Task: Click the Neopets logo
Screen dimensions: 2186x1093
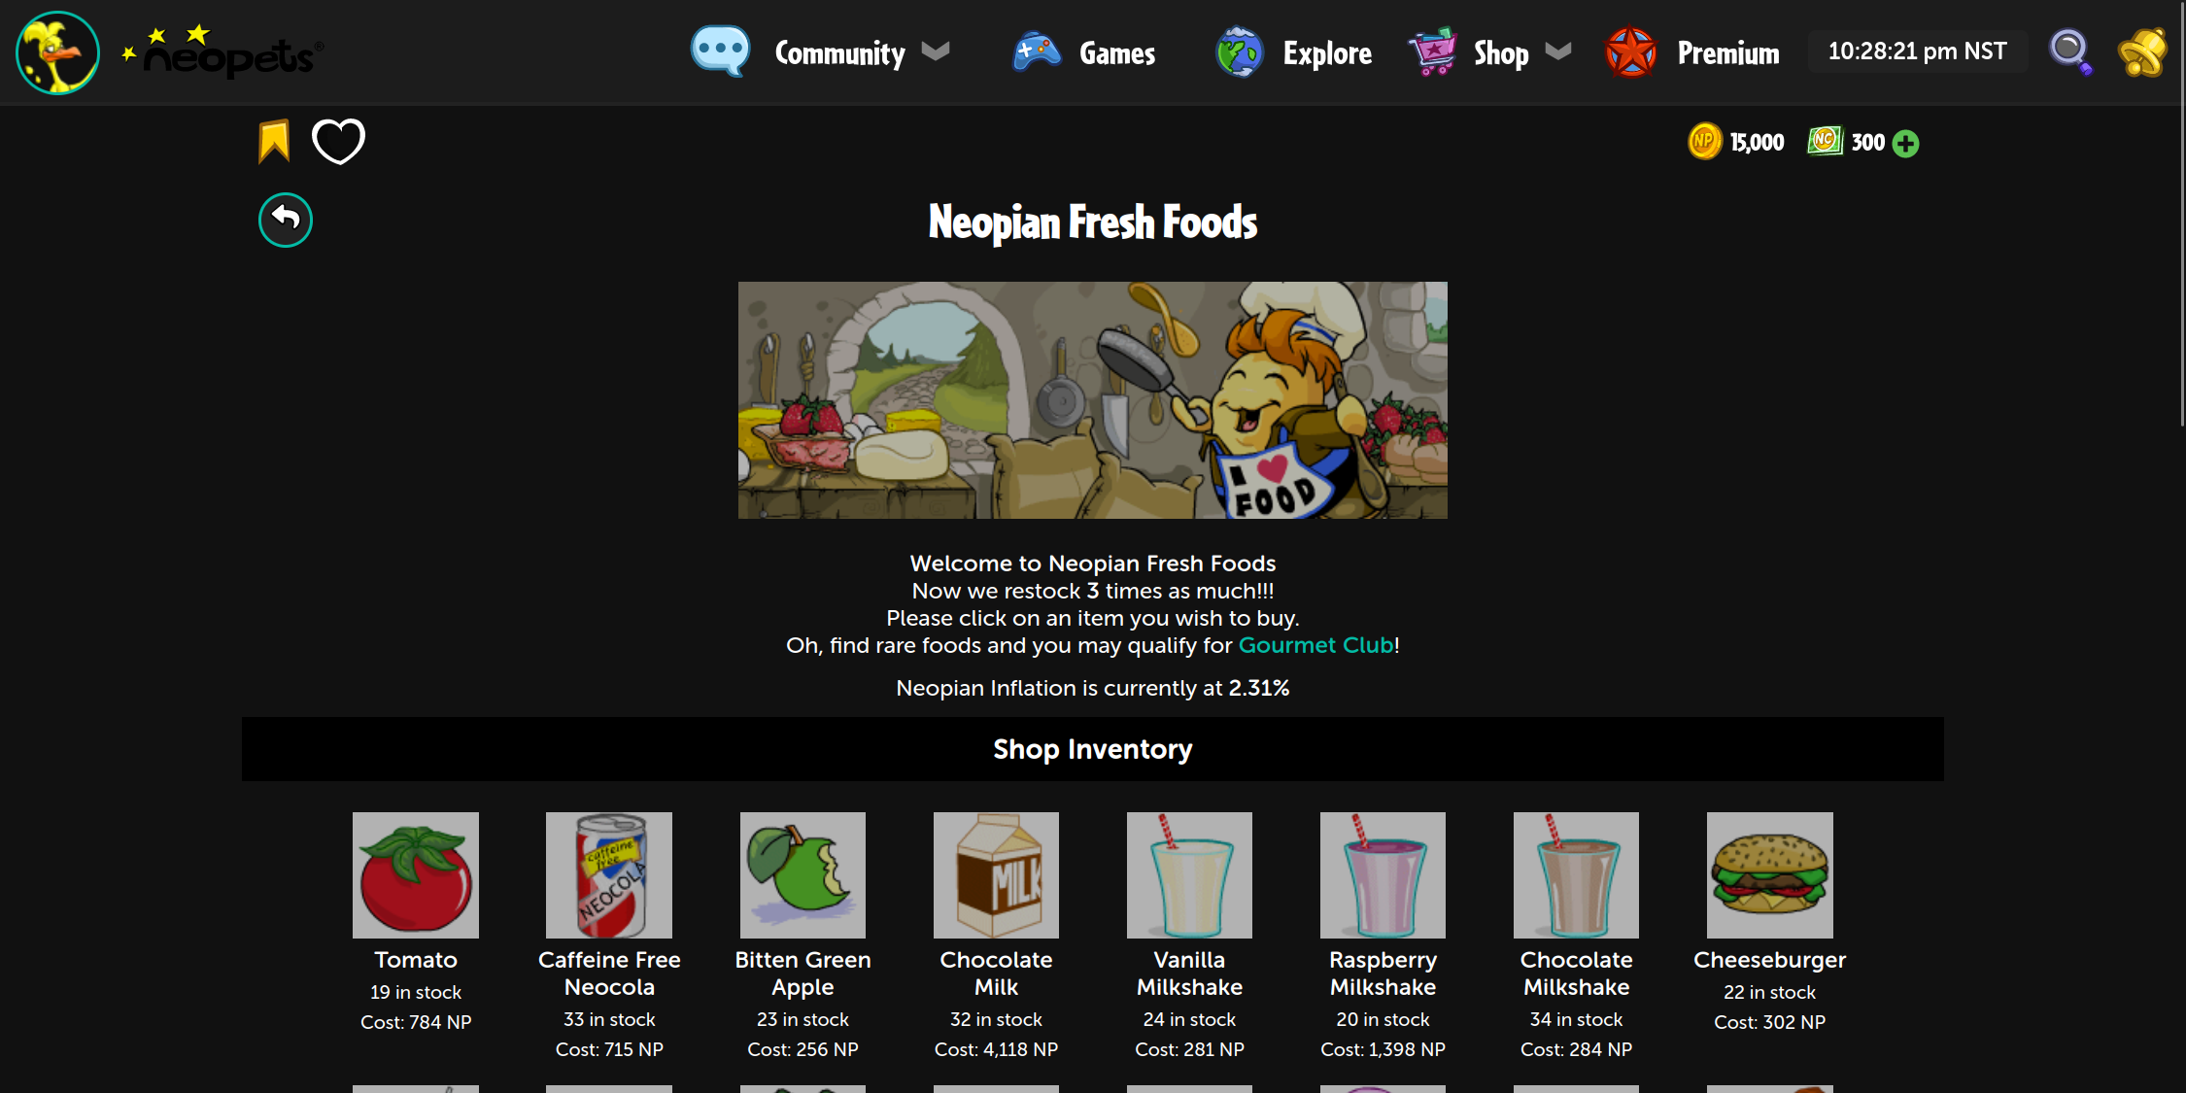Action: click(x=222, y=52)
